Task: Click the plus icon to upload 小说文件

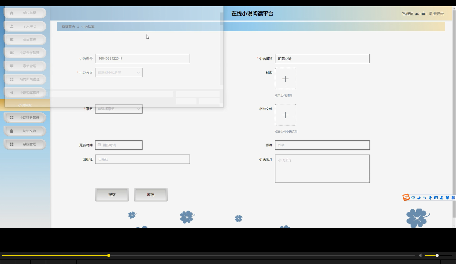Action: pyautogui.click(x=285, y=115)
